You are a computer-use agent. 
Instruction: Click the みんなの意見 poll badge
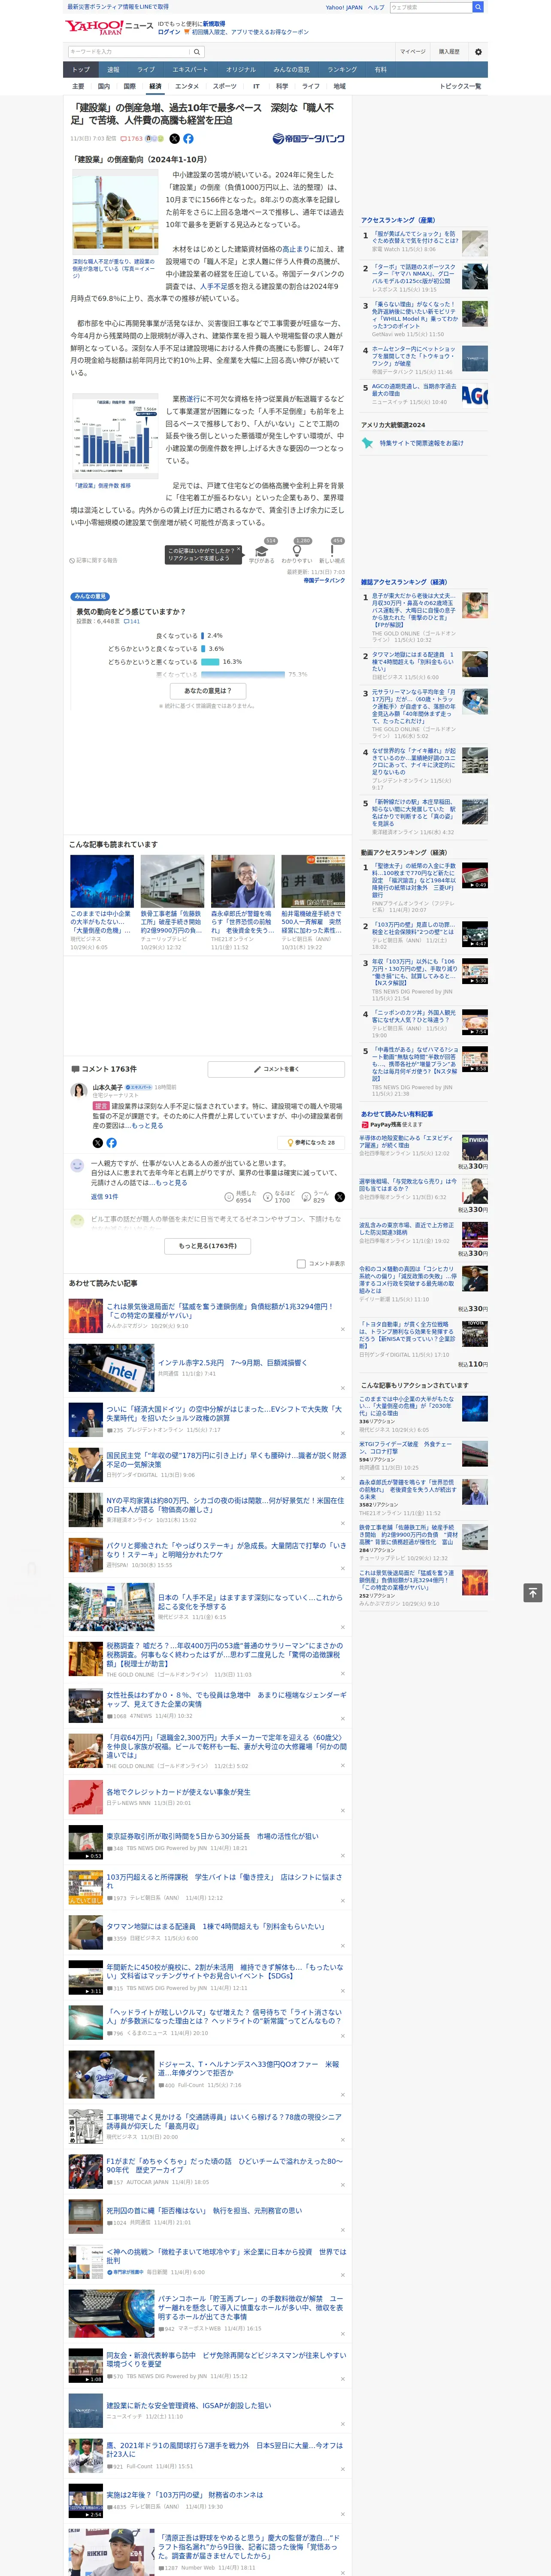(91, 597)
